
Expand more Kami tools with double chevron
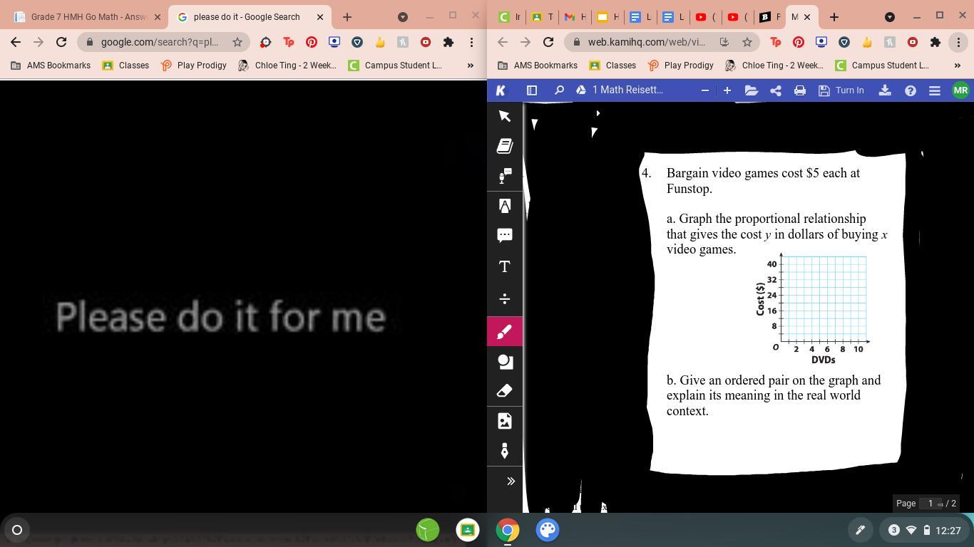click(511, 481)
